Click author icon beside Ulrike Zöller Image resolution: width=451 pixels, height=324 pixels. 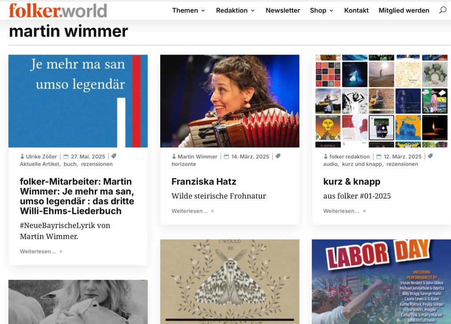pos(22,156)
